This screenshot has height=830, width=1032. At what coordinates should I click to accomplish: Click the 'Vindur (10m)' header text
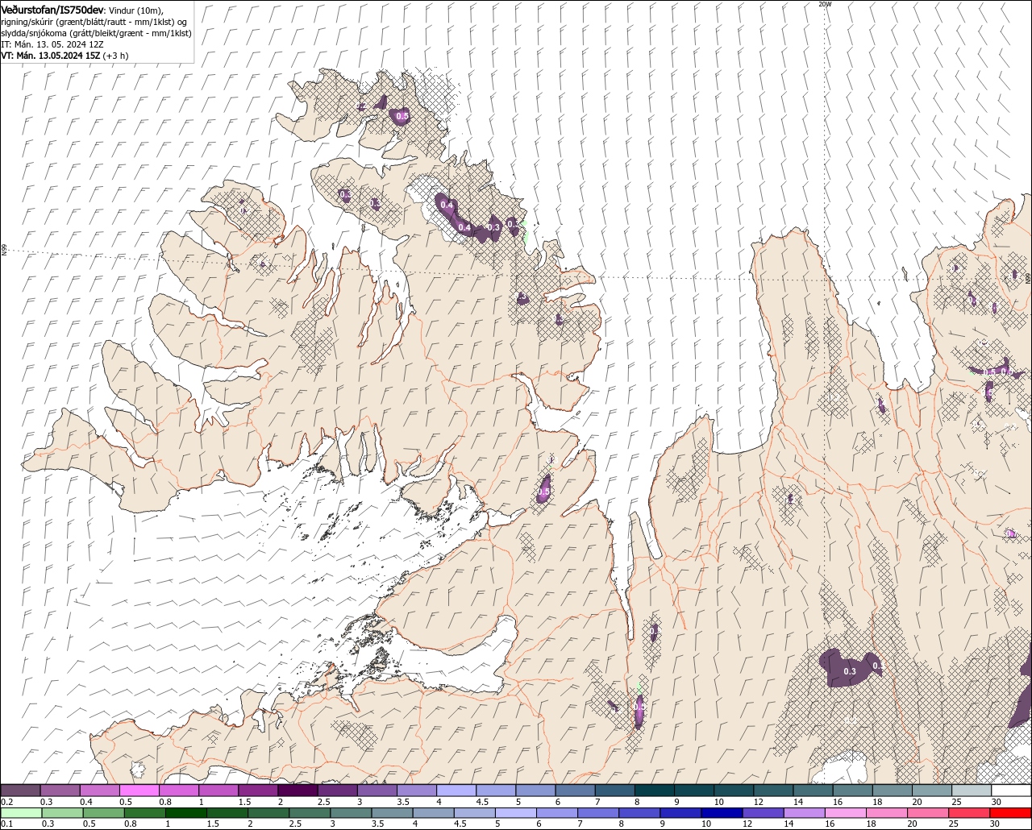[135, 10]
